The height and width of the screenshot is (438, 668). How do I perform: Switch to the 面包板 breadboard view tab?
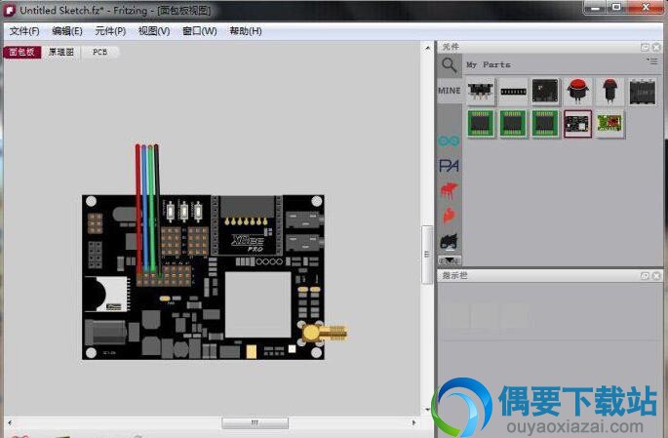(22, 52)
